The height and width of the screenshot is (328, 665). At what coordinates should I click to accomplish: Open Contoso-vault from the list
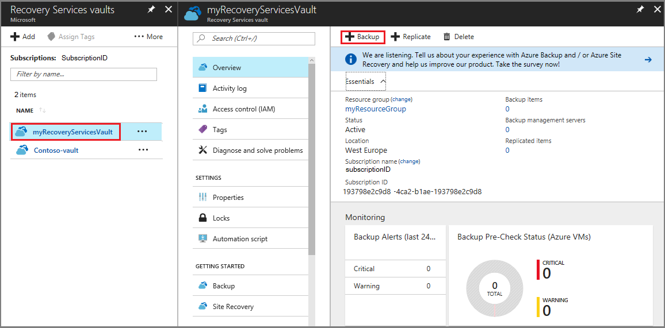56,150
